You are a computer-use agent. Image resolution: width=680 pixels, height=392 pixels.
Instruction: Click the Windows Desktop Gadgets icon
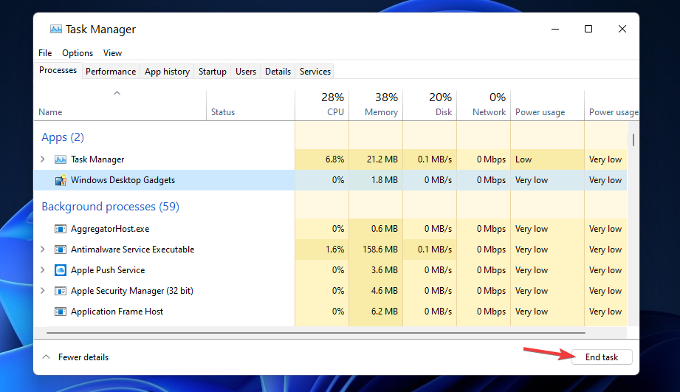61,180
